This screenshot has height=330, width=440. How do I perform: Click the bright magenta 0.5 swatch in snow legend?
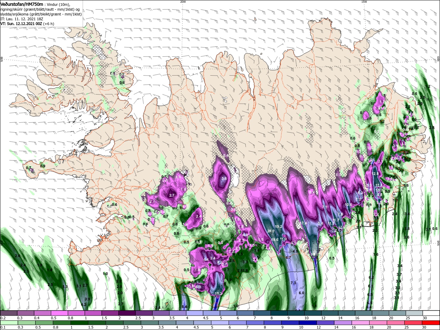click(59, 313)
